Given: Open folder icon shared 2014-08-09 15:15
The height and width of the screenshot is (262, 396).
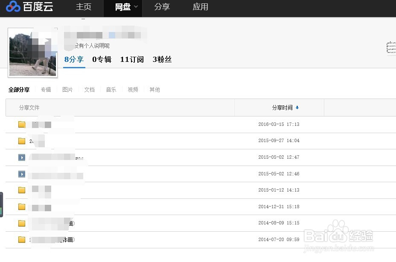Looking at the screenshot, I should pyautogui.click(x=22, y=223).
